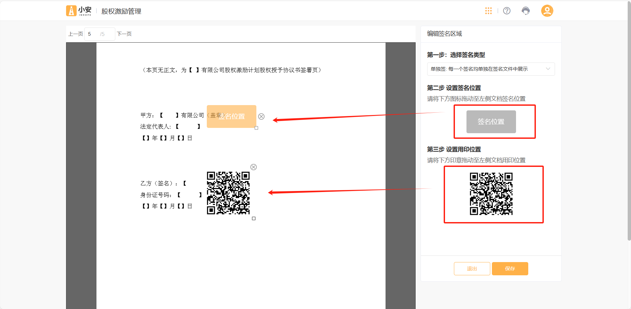The image size is (631, 309).
Task: Click resize handle of QR seal
Action: [254, 218]
